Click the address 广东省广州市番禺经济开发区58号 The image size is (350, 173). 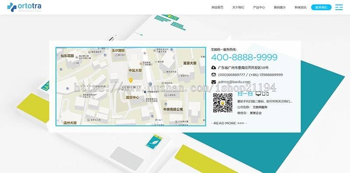(243, 68)
